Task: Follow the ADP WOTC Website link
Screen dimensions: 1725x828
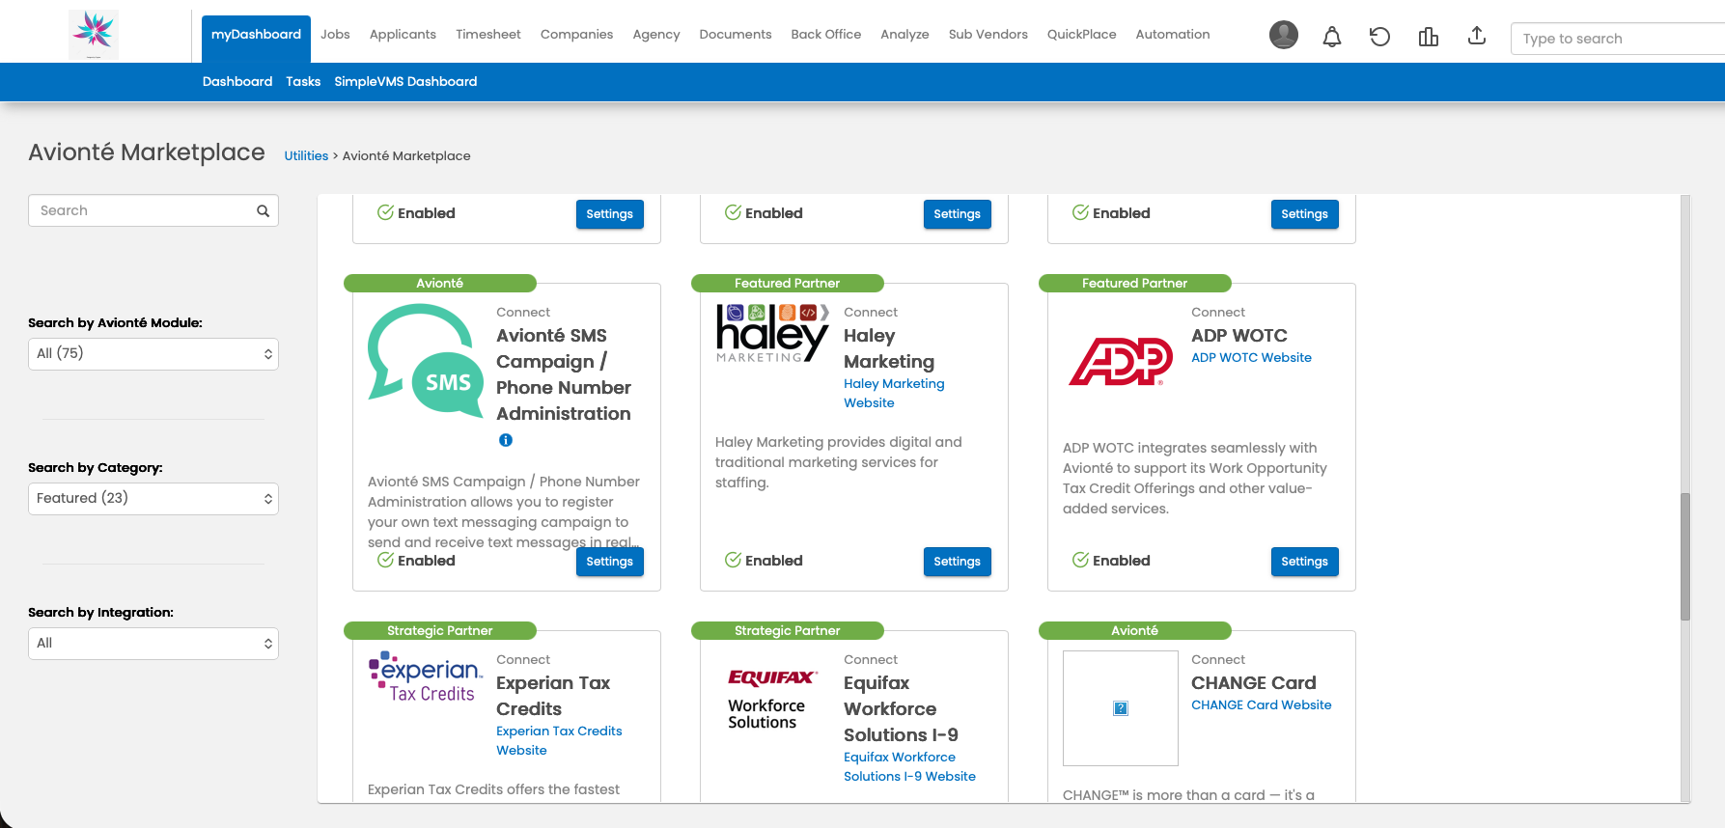Action: (1251, 358)
